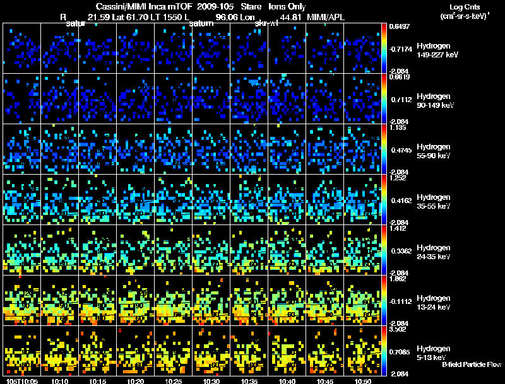Select the 24-35 keV color scale bar
505x384 pixels.
click(384, 250)
